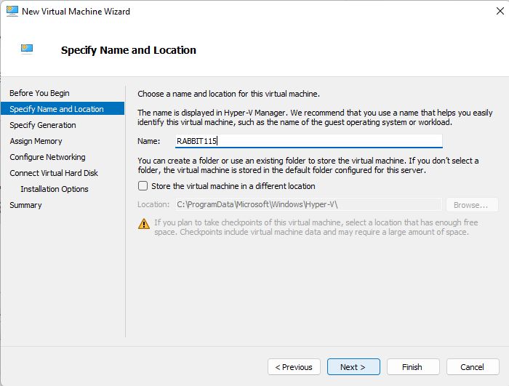This screenshot has height=386, width=509.
Task: Click Finish to create the virtual machine
Action: 413,367
